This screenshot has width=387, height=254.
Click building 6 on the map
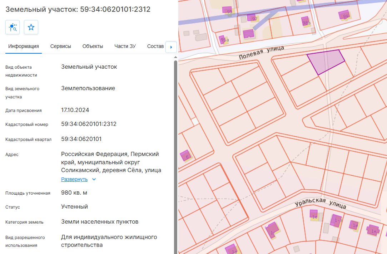(185, 155)
